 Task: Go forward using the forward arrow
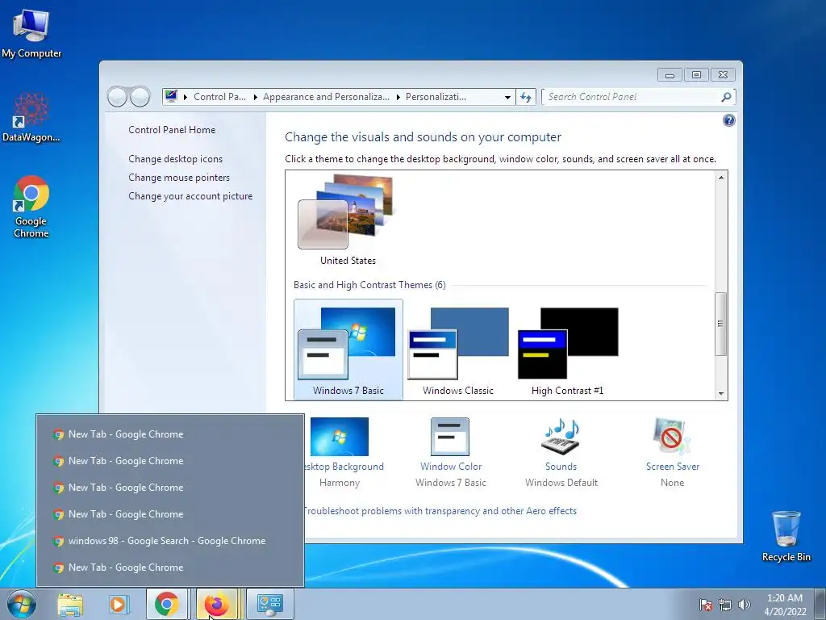click(x=140, y=97)
